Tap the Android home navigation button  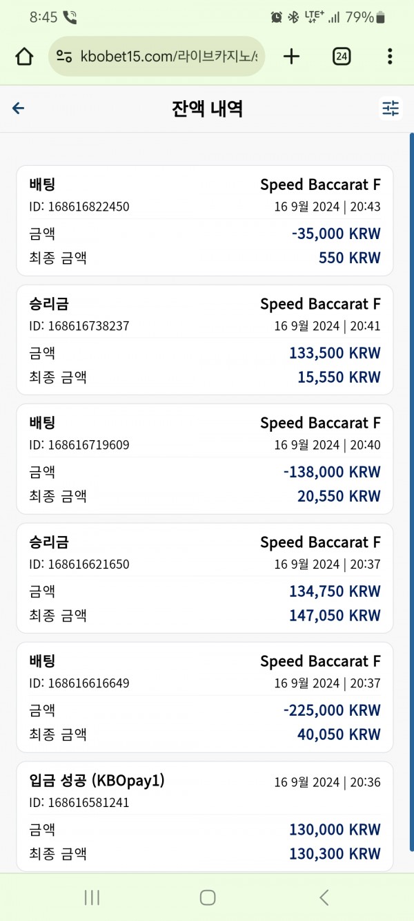208,898
